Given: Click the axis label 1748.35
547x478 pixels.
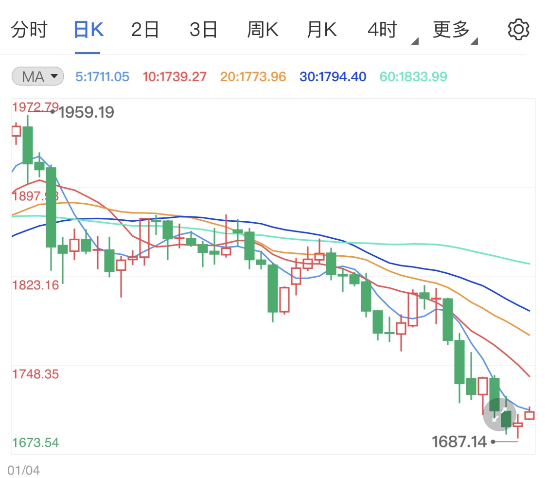Looking at the screenshot, I should 35,374.
